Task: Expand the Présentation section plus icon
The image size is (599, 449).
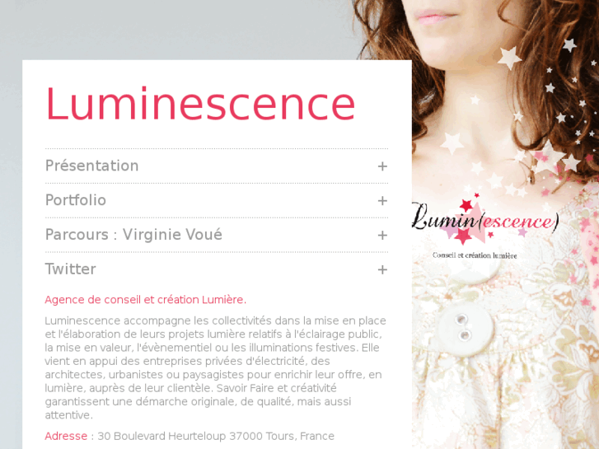Action: pyautogui.click(x=382, y=166)
